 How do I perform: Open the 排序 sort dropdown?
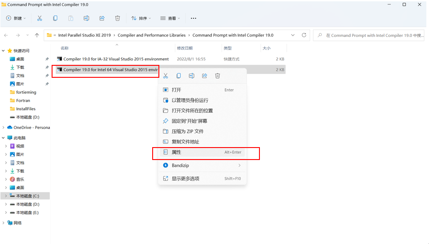(x=141, y=18)
